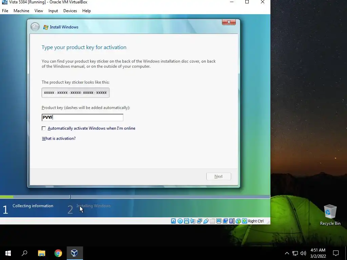The height and width of the screenshot is (260, 347).
Task: Open Windows taskbar search
Action: tap(24, 253)
